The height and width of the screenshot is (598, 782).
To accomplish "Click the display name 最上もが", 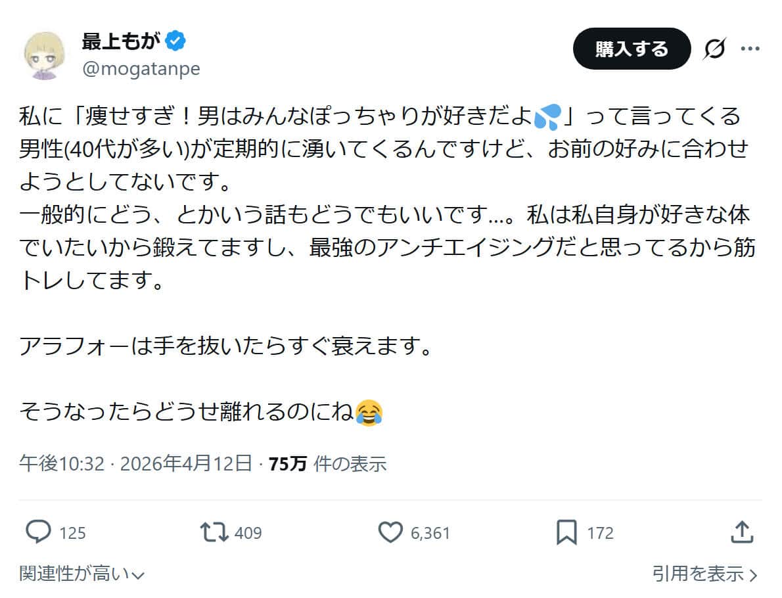I will (121, 41).
